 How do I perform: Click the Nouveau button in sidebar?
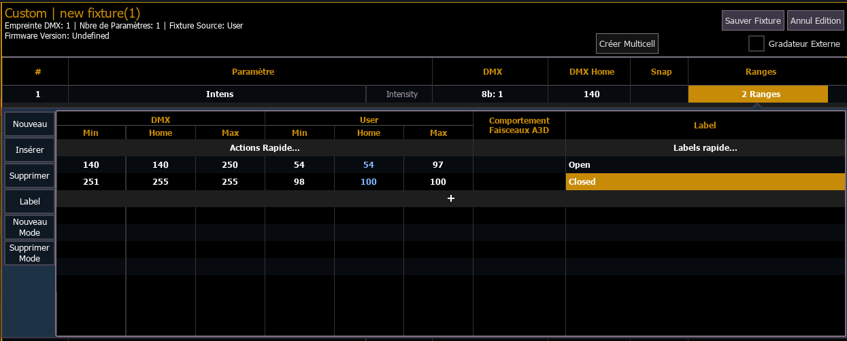[x=30, y=124]
